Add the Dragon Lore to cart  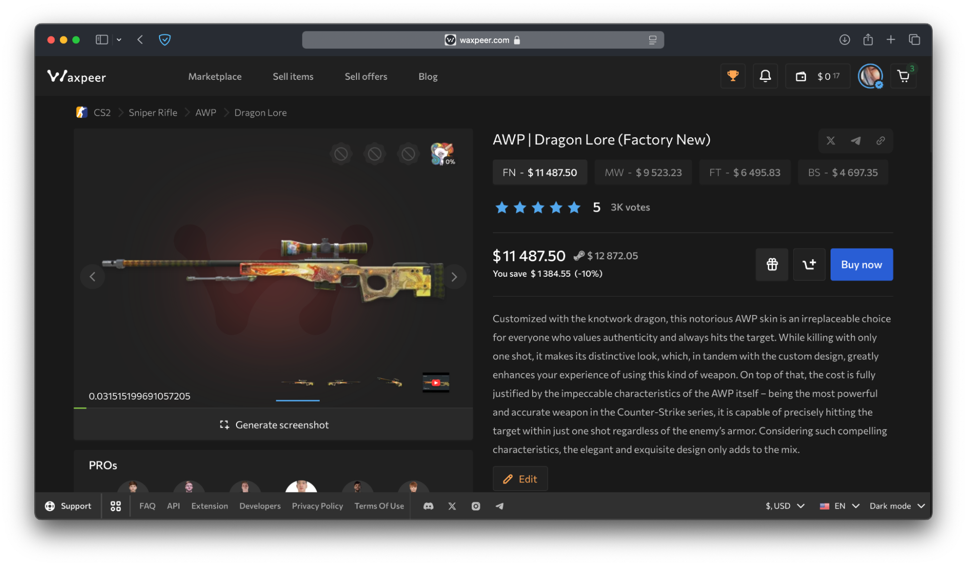[809, 265]
